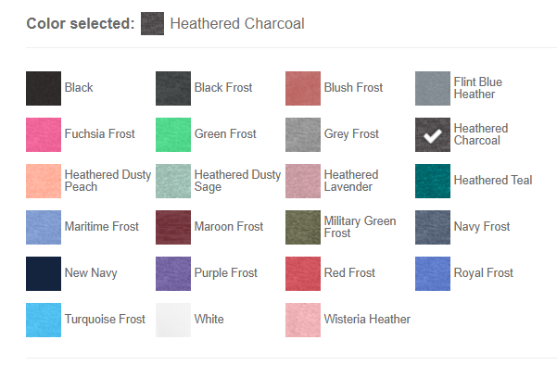This screenshot has width=557, height=365.
Task: Choose the Turquoise Frost swatch
Action: (x=44, y=320)
